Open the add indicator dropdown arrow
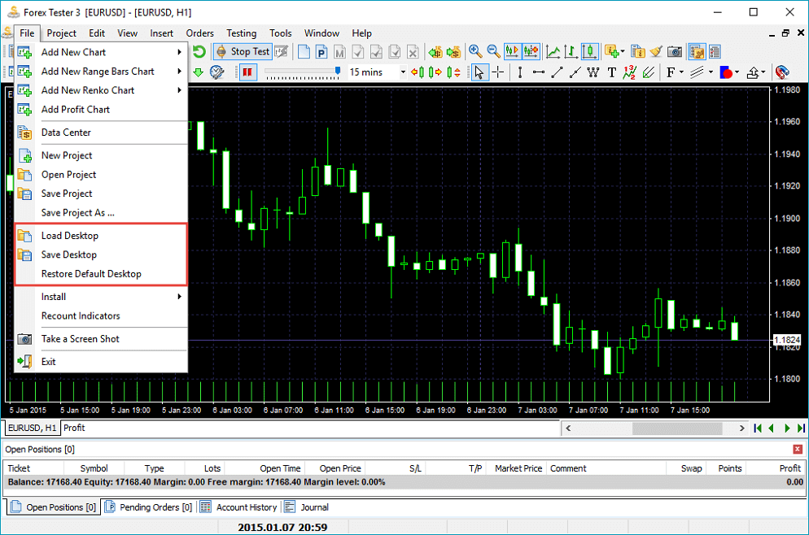809x535 pixels. pyautogui.click(x=623, y=51)
